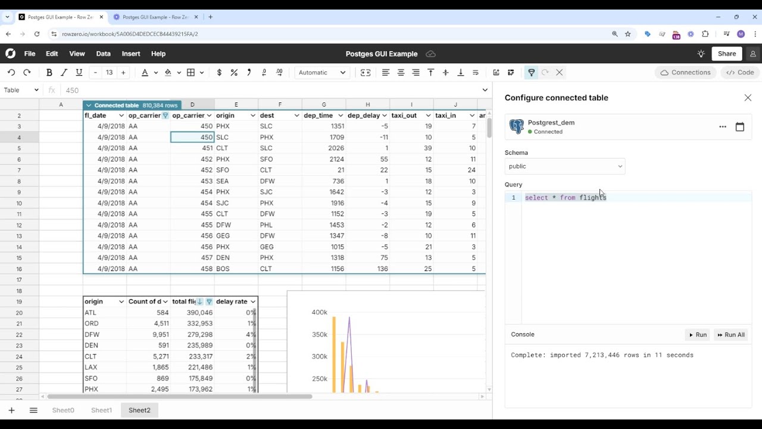Apply percent number format
This screenshot has width=762, height=429.
pyautogui.click(x=234, y=73)
